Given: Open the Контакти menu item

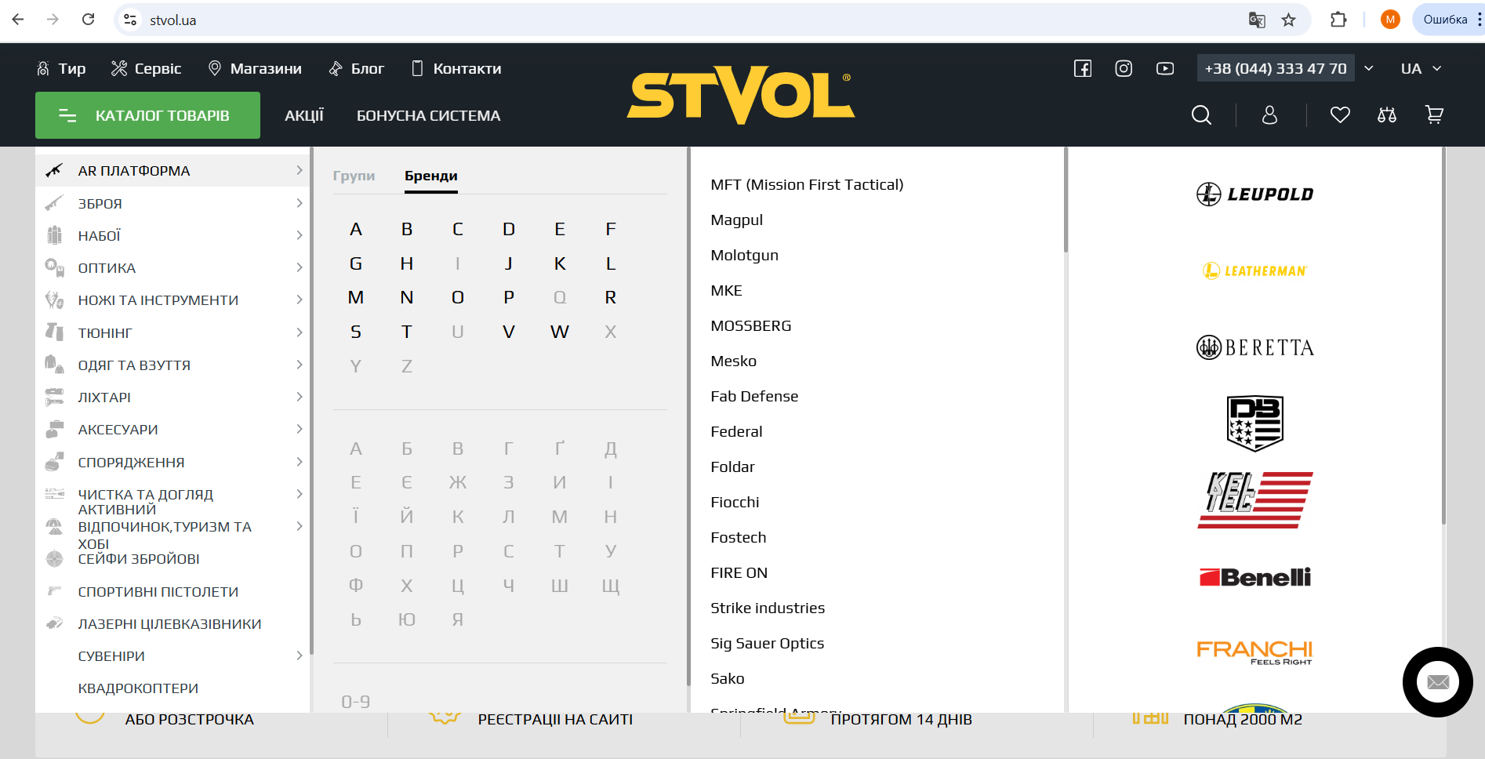Looking at the screenshot, I should (x=457, y=69).
